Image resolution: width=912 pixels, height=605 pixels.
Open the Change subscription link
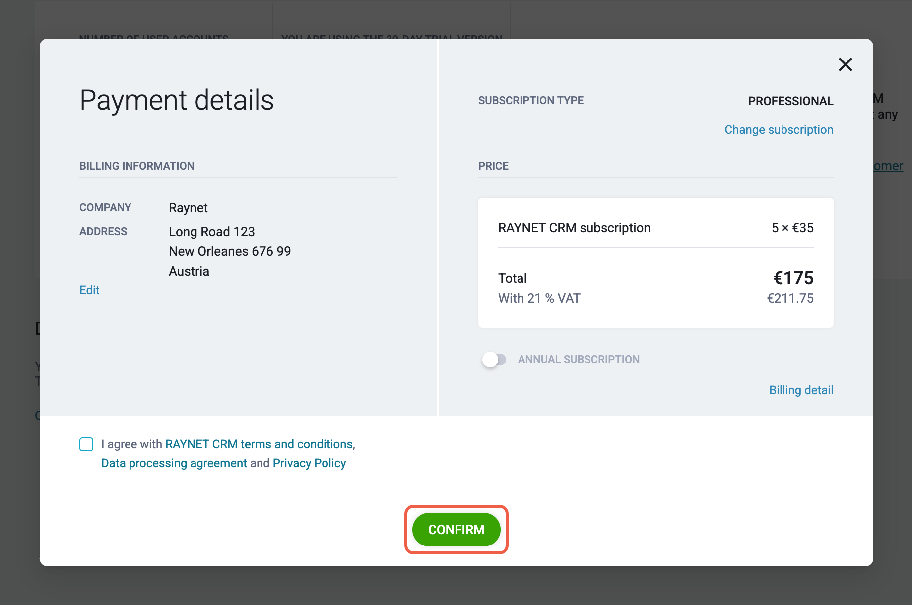[x=779, y=130]
